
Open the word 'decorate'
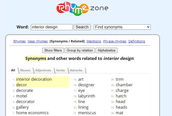(25, 90)
